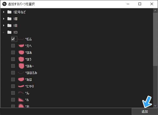Select the !眉 folder name
Screen dimensions: 158x115
[x=15, y=19]
